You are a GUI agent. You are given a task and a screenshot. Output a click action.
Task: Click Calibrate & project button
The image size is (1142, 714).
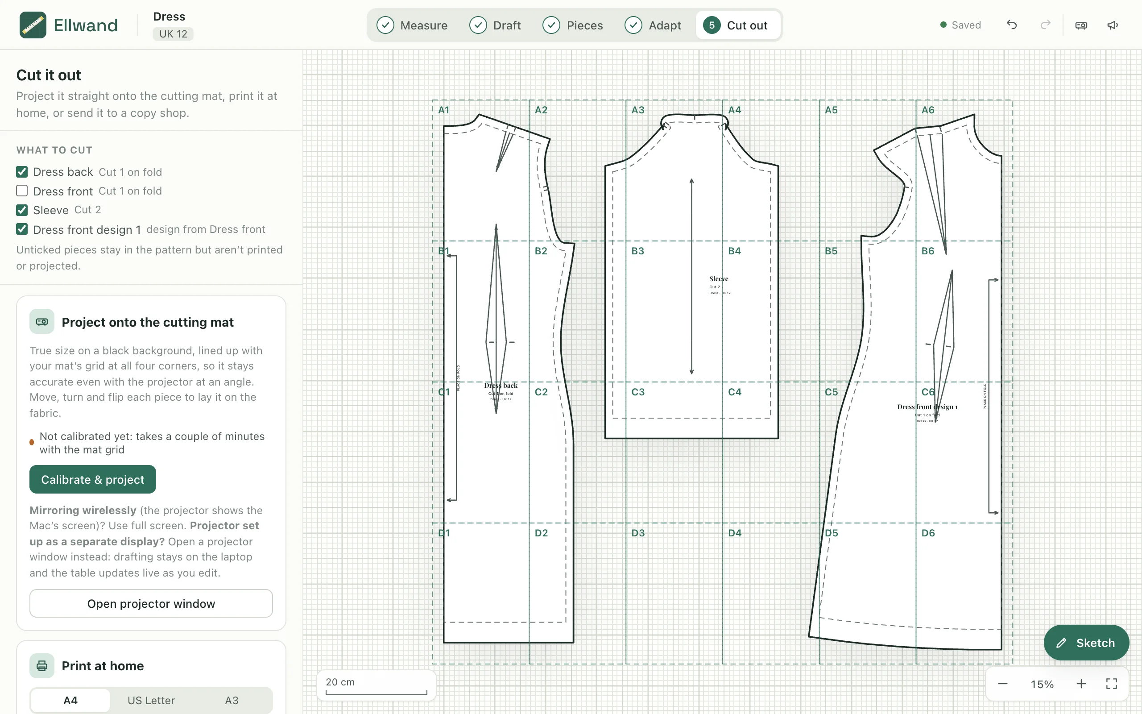pyautogui.click(x=92, y=479)
